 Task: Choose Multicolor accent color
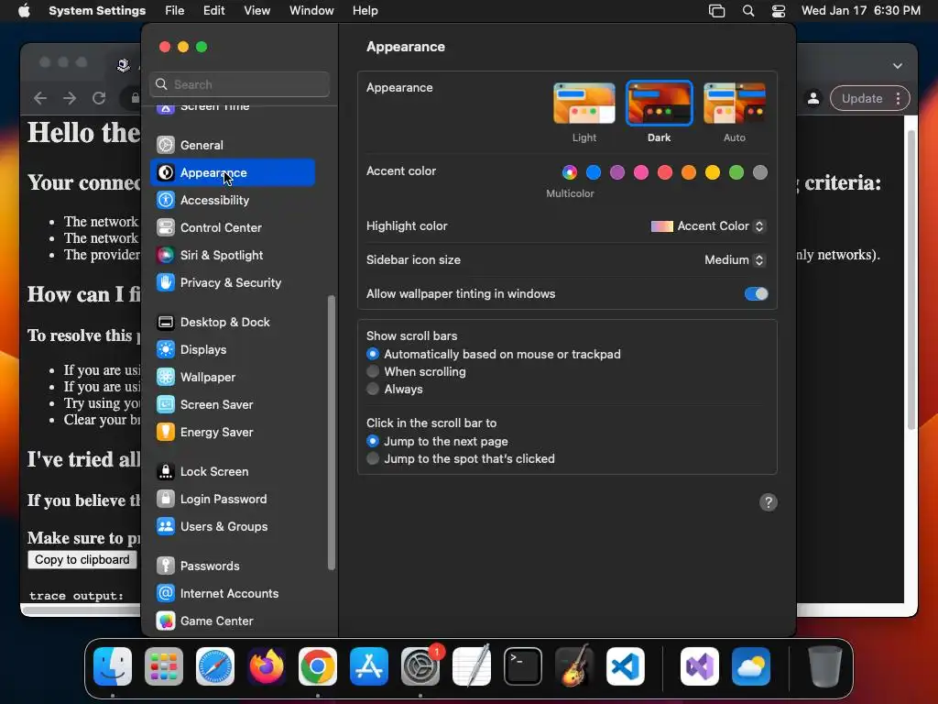coord(570,172)
